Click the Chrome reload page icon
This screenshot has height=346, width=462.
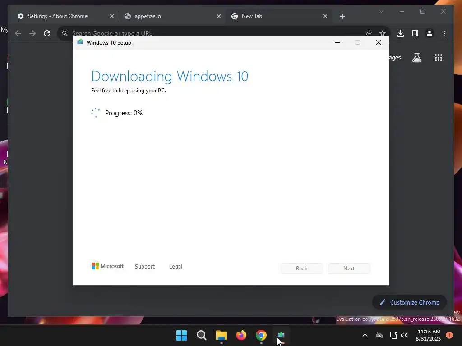coord(47,33)
